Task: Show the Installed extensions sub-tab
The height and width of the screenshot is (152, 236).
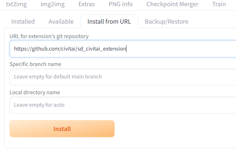Action: click(x=23, y=22)
